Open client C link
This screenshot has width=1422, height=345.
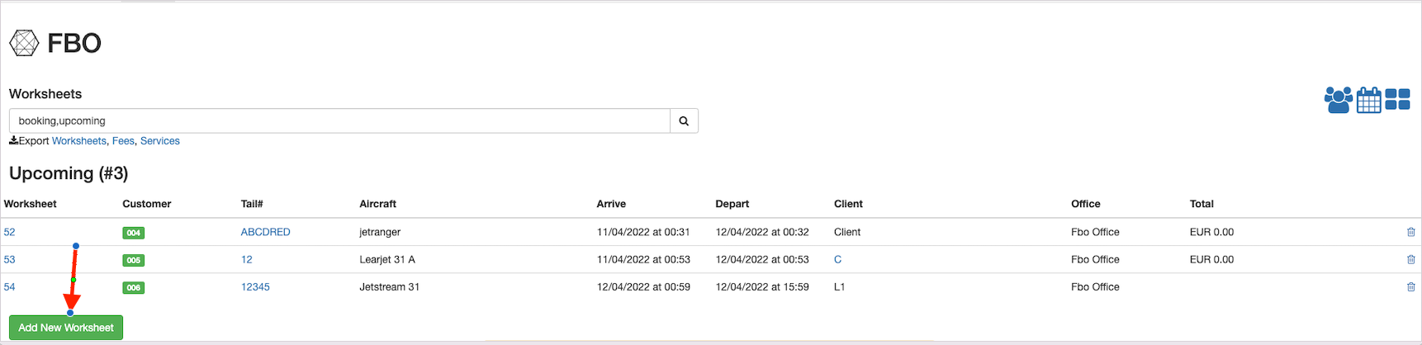(x=837, y=259)
